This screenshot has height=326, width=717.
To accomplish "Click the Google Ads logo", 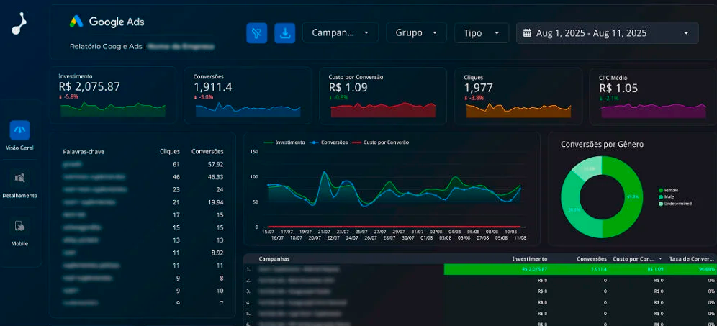I will [x=77, y=22].
